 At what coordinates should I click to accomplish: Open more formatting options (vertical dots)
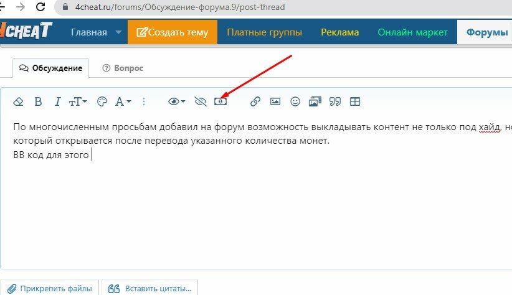coord(144,102)
